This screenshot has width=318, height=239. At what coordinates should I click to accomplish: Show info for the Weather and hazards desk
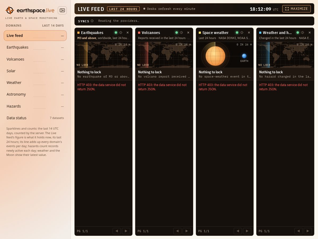coord(302,33)
